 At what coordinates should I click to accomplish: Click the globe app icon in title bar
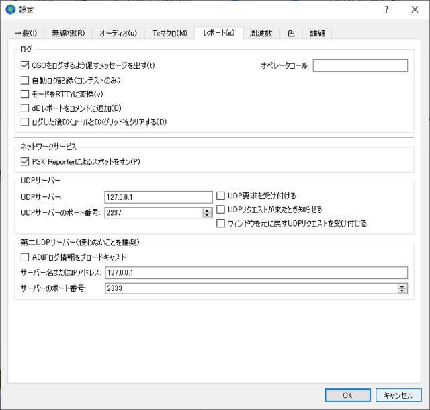[x=11, y=10]
